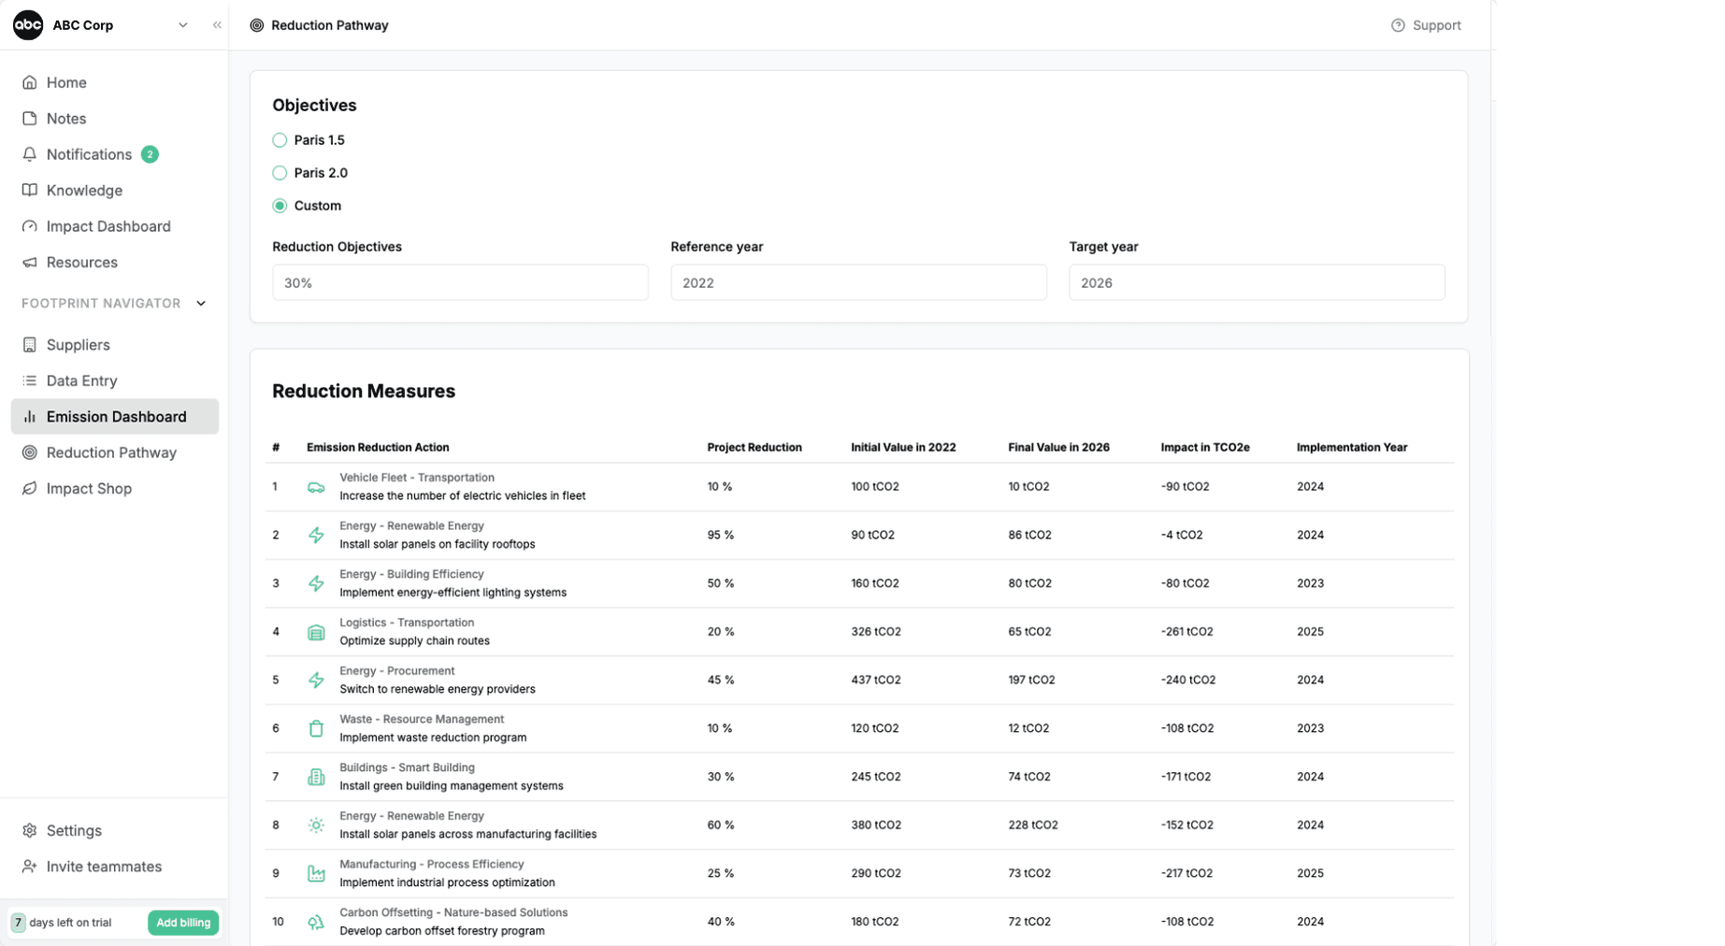Image resolution: width=1725 pixels, height=946 pixels.
Task: Go to Impact Dashboard
Action: tap(115, 226)
